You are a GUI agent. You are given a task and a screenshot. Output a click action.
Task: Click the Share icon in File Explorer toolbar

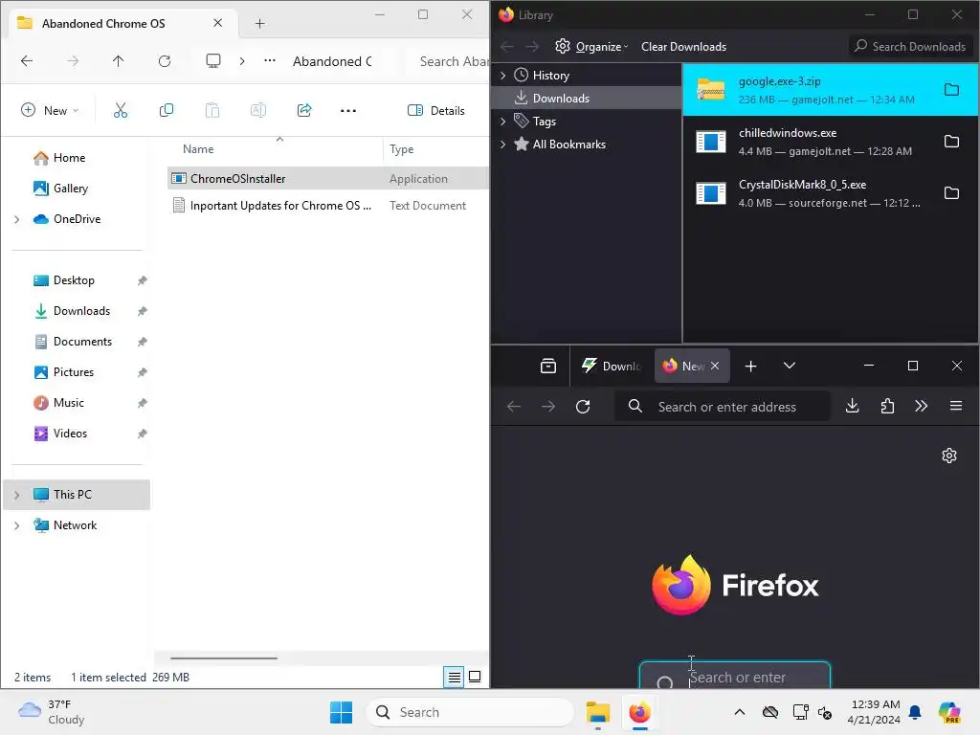pyautogui.click(x=304, y=111)
